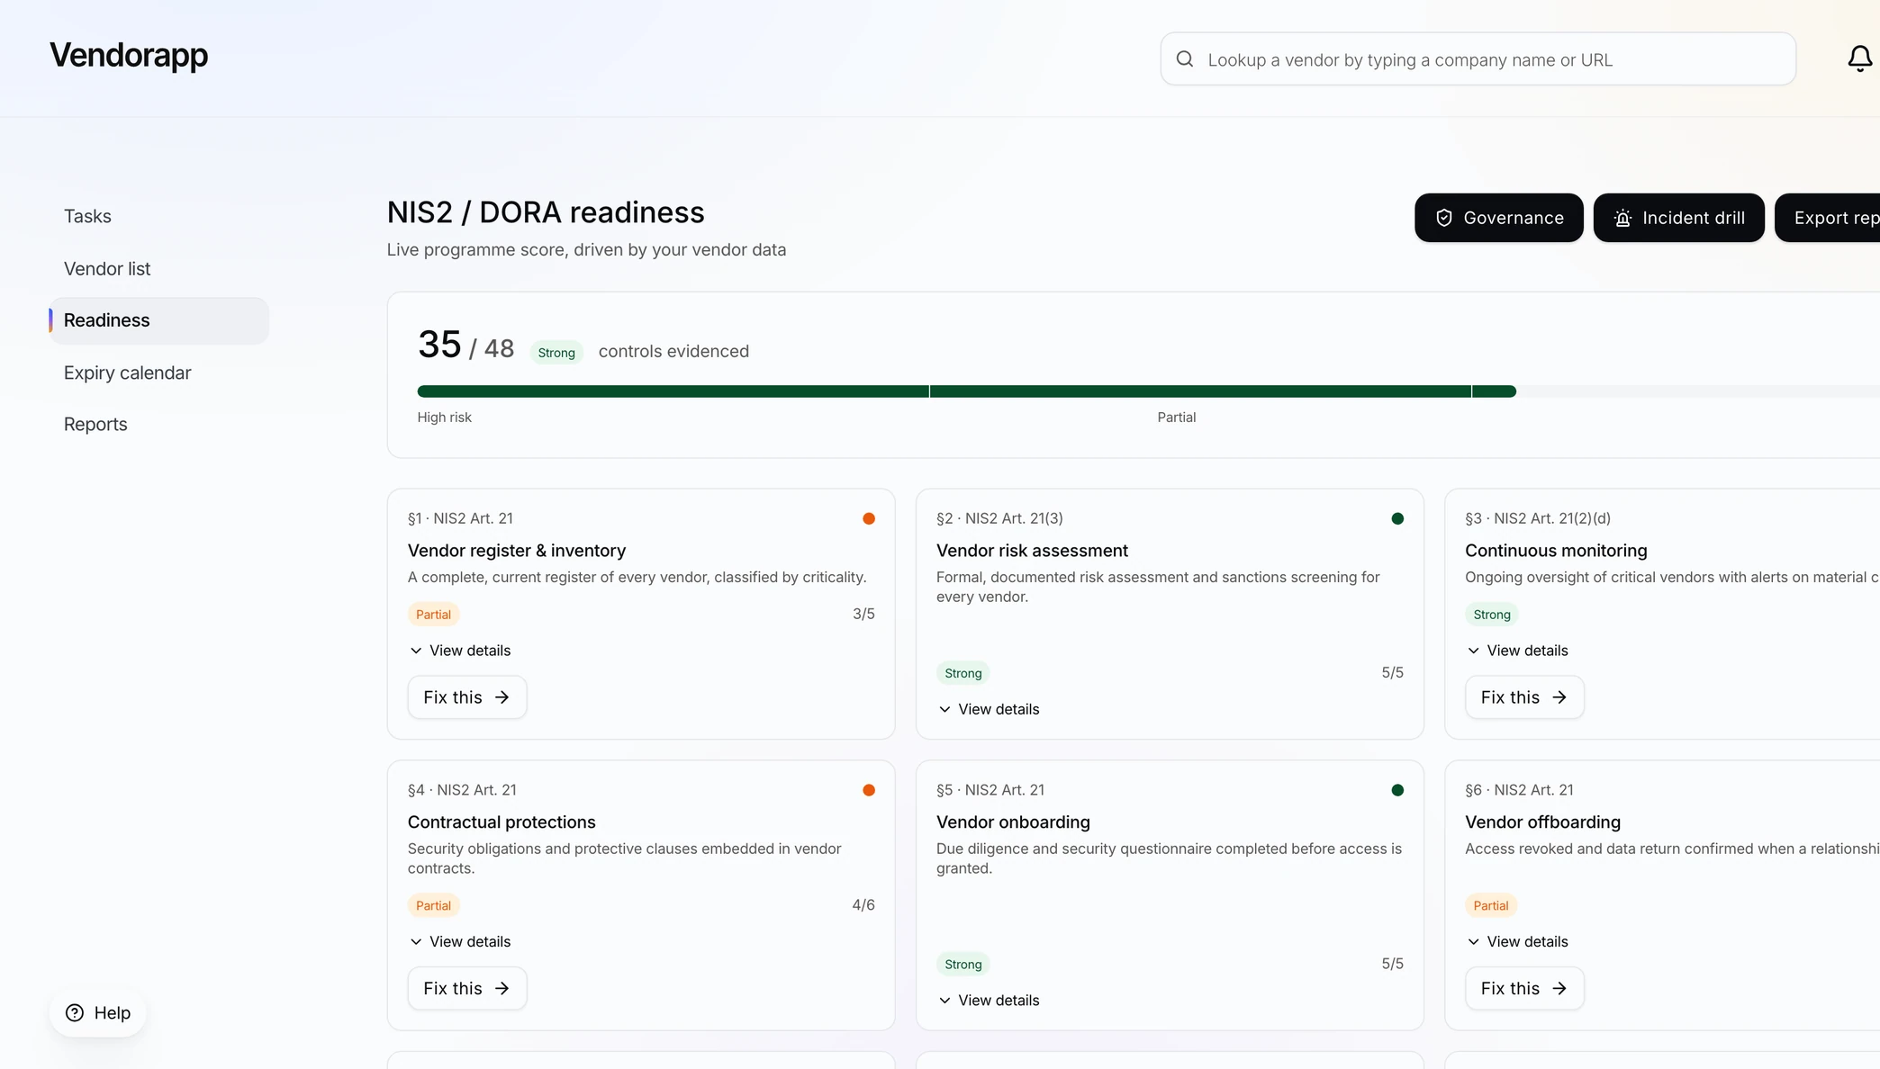Viewport: 1880px width, 1069px height.
Task: Click the search magnifier icon
Action: [x=1185, y=59]
